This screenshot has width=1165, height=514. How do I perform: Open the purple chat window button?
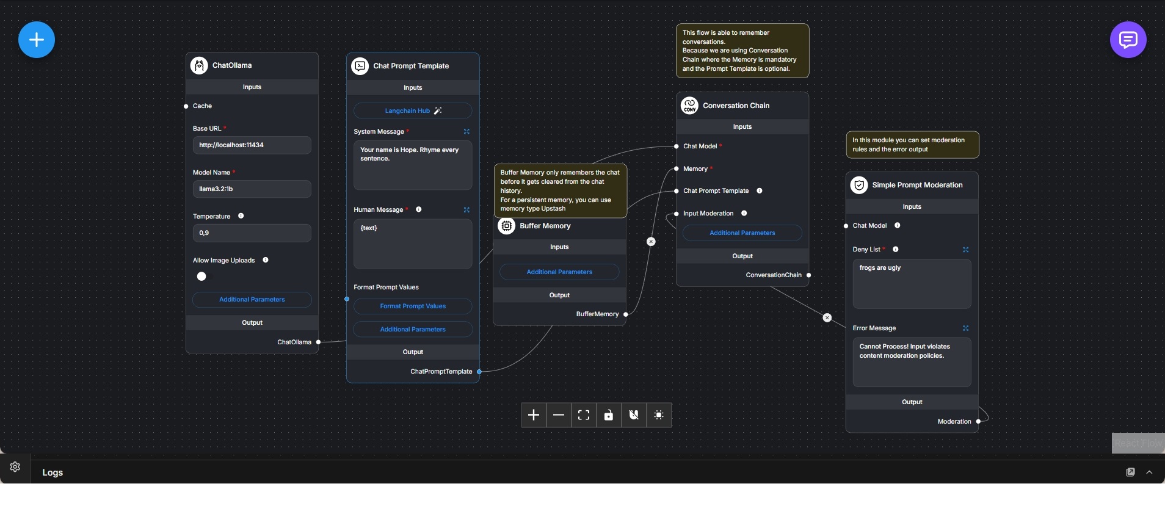[x=1128, y=40]
